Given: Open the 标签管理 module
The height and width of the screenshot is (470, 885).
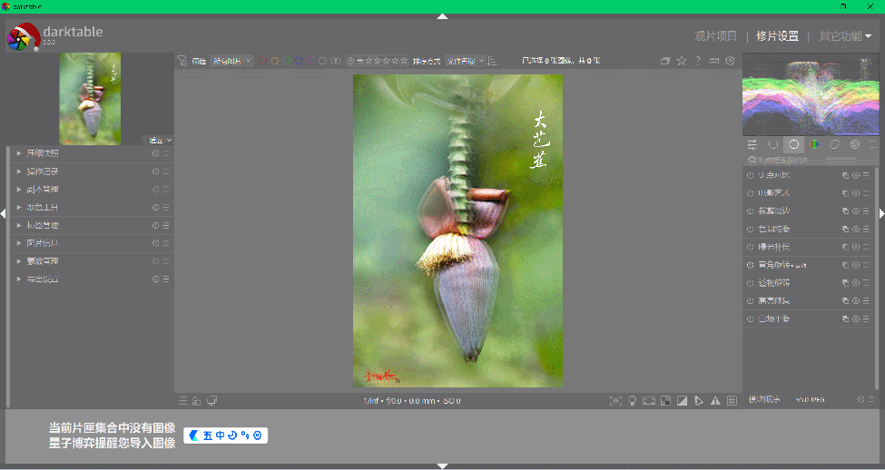Looking at the screenshot, I should [x=42, y=225].
